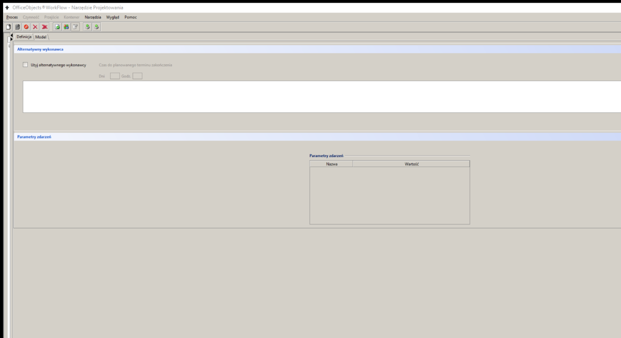Click the Wartość column header
The width and height of the screenshot is (621, 338).
coord(411,164)
